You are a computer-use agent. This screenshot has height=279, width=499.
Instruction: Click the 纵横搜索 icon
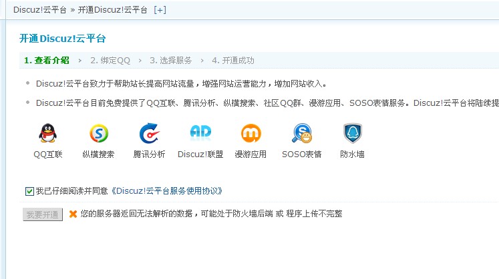(x=99, y=133)
